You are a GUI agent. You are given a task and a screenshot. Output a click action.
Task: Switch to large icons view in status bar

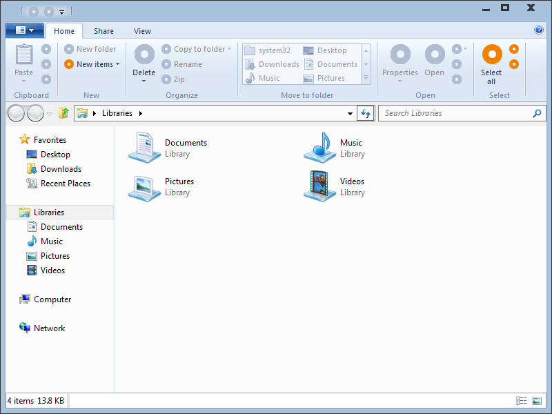538,401
